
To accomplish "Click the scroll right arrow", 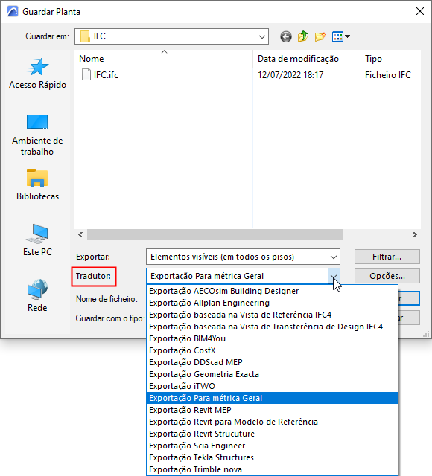I will pos(415,235).
